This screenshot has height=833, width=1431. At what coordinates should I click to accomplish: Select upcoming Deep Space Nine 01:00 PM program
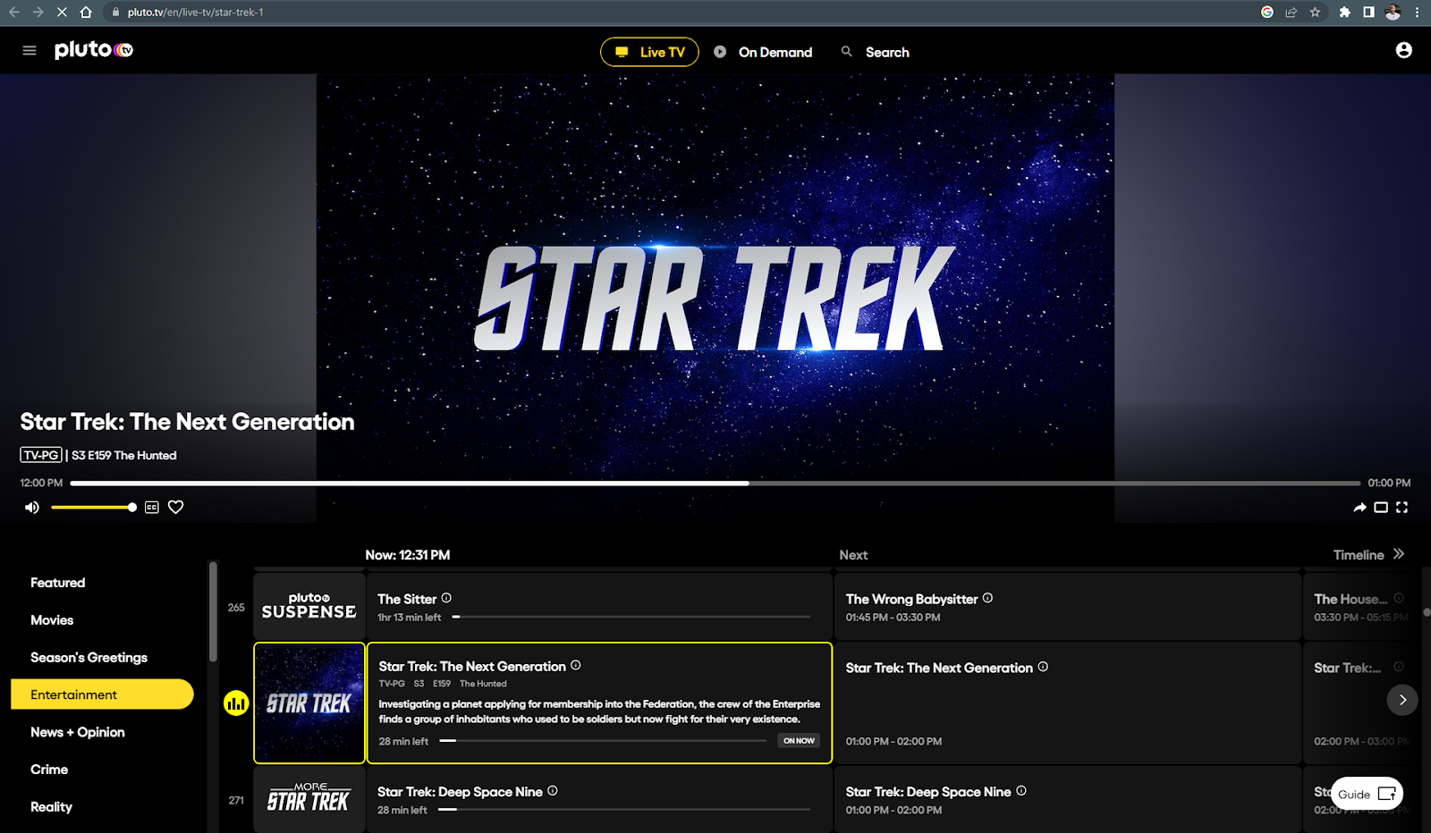tap(1068, 800)
